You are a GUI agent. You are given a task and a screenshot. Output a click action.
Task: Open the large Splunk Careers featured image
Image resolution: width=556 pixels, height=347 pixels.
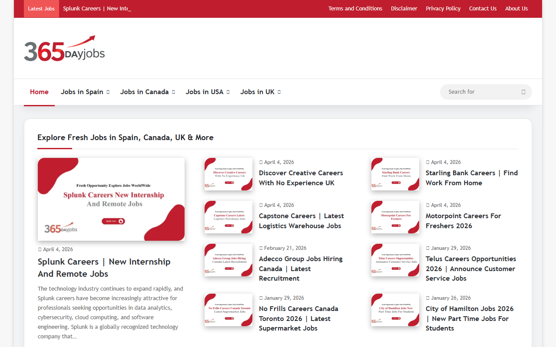click(x=111, y=199)
